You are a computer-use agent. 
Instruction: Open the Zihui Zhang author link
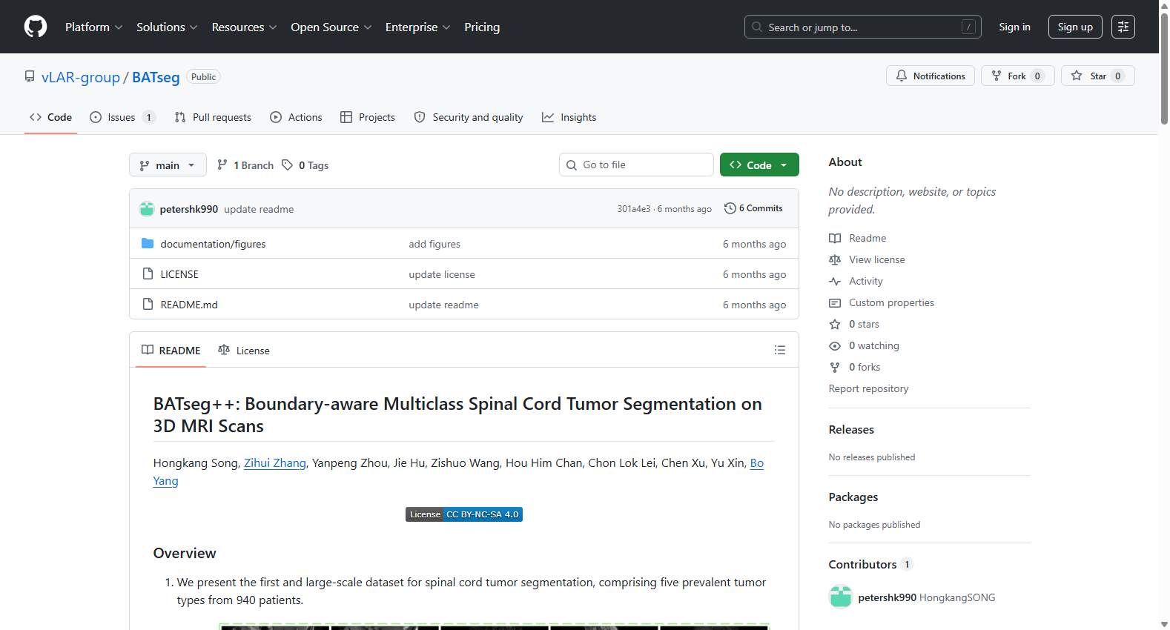(275, 462)
